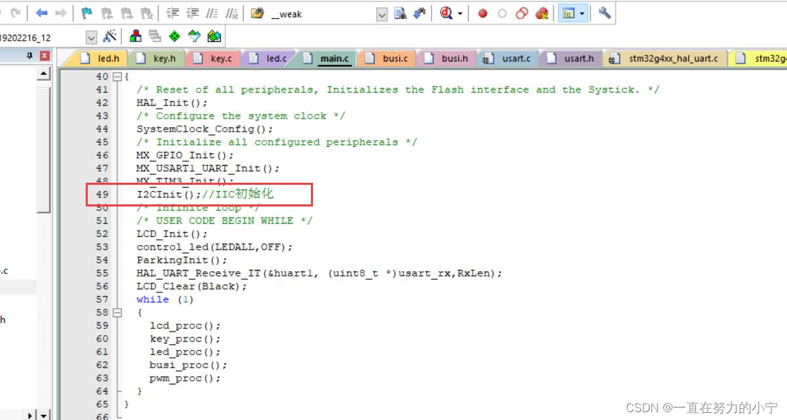Collapse the code block at line 40
The width and height of the screenshot is (787, 420).
117,77
